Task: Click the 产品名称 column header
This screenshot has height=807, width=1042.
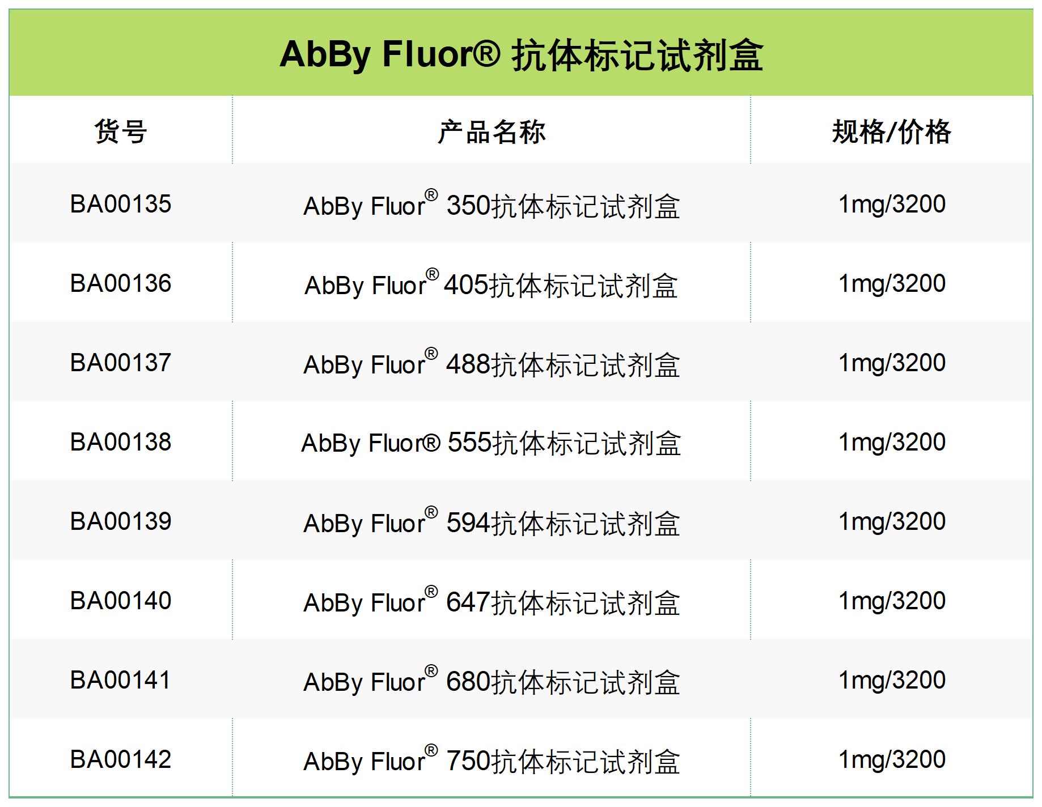Action: pos(492,131)
